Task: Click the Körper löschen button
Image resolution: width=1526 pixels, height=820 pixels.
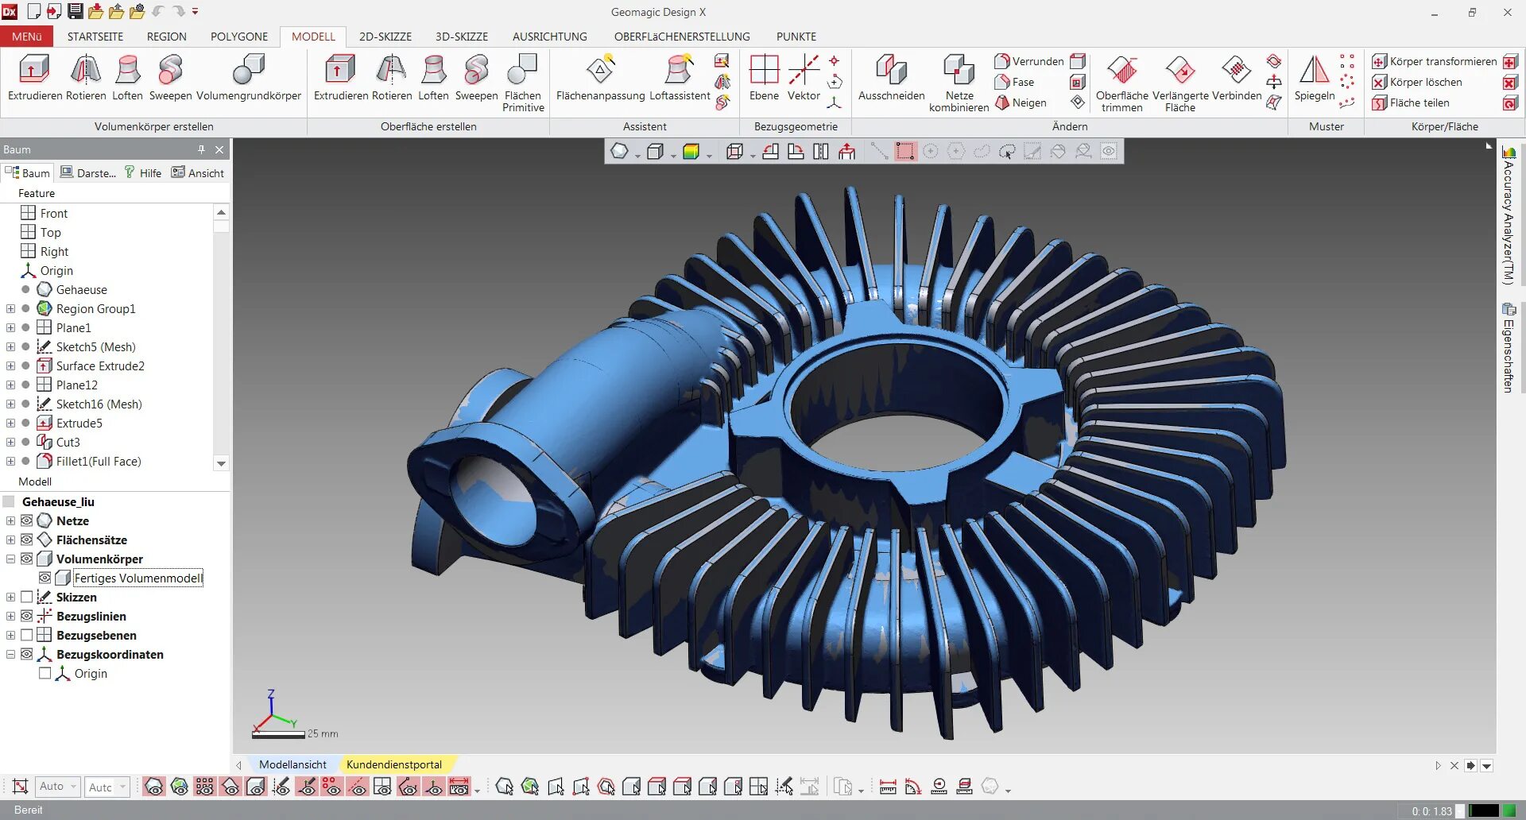Action: coord(1417,82)
